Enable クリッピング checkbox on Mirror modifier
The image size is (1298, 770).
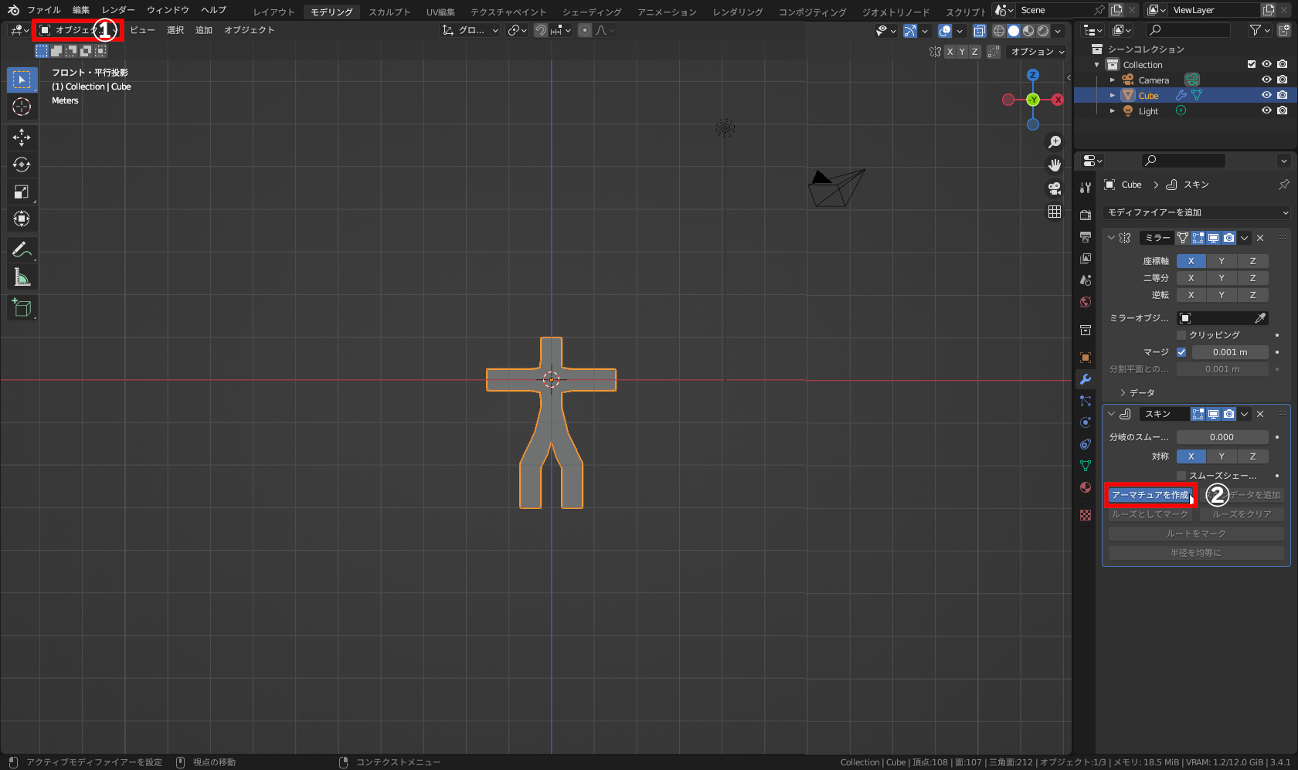point(1181,334)
